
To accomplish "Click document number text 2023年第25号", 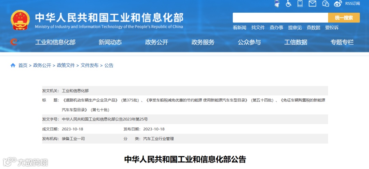I will [135, 119].
